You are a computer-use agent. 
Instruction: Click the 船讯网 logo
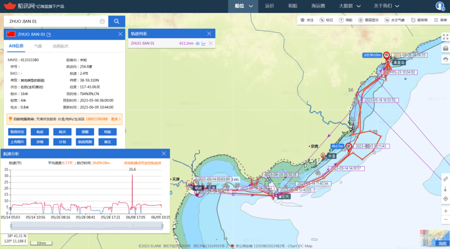click(x=34, y=6)
